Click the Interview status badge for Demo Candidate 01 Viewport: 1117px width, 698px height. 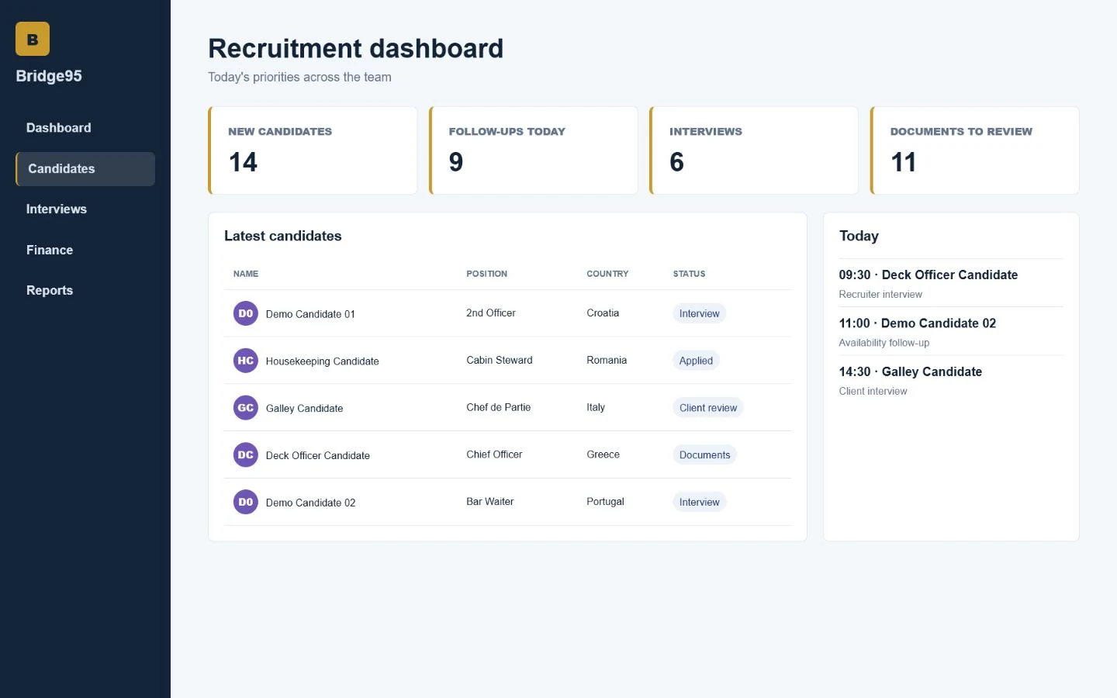(700, 313)
